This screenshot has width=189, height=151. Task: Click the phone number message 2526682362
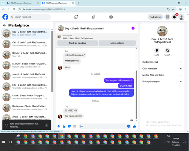pos(71,111)
